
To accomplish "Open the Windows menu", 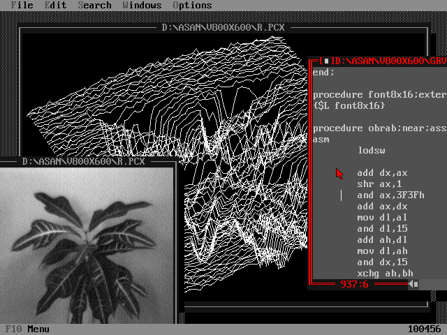I will tap(142, 5).
